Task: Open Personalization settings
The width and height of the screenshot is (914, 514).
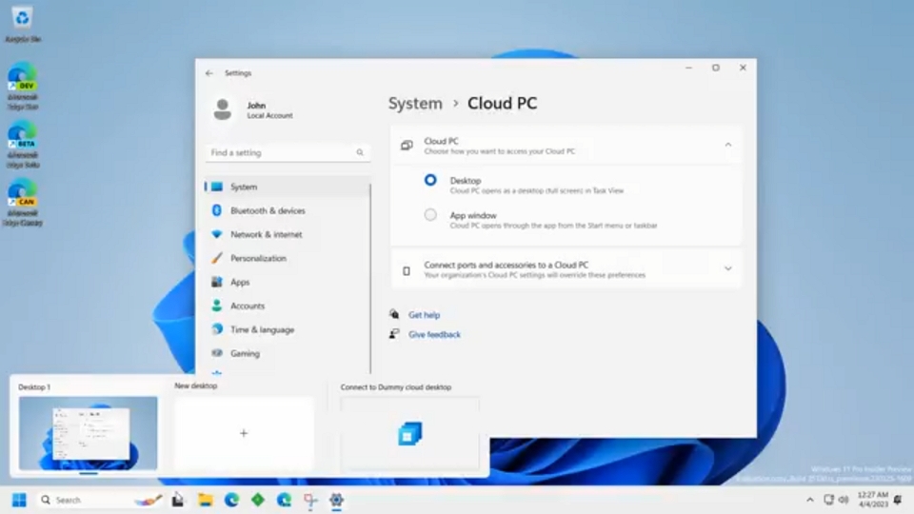Action: (x=287, y=258)
